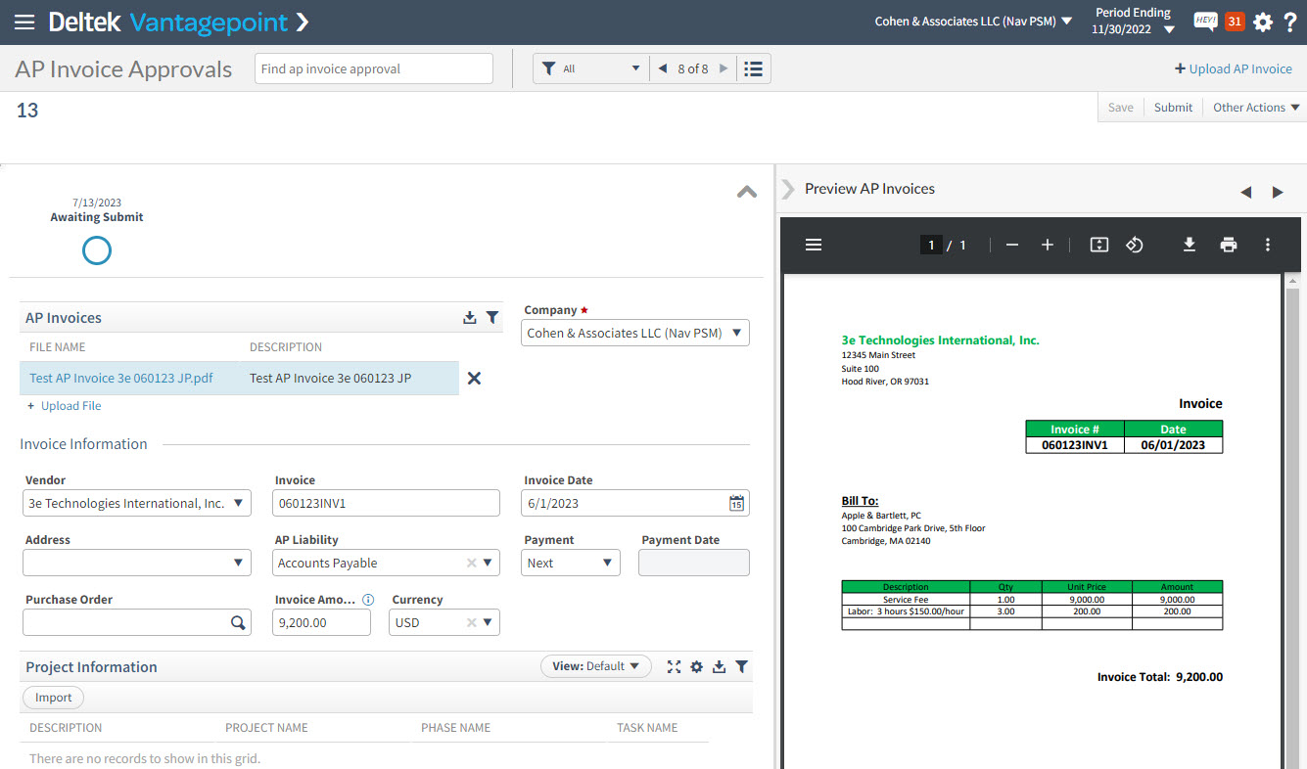Go to next record arrow beside 8 of 8
Image resolution: width=1307 pixels, height=769 pixels.
[724, 68]
